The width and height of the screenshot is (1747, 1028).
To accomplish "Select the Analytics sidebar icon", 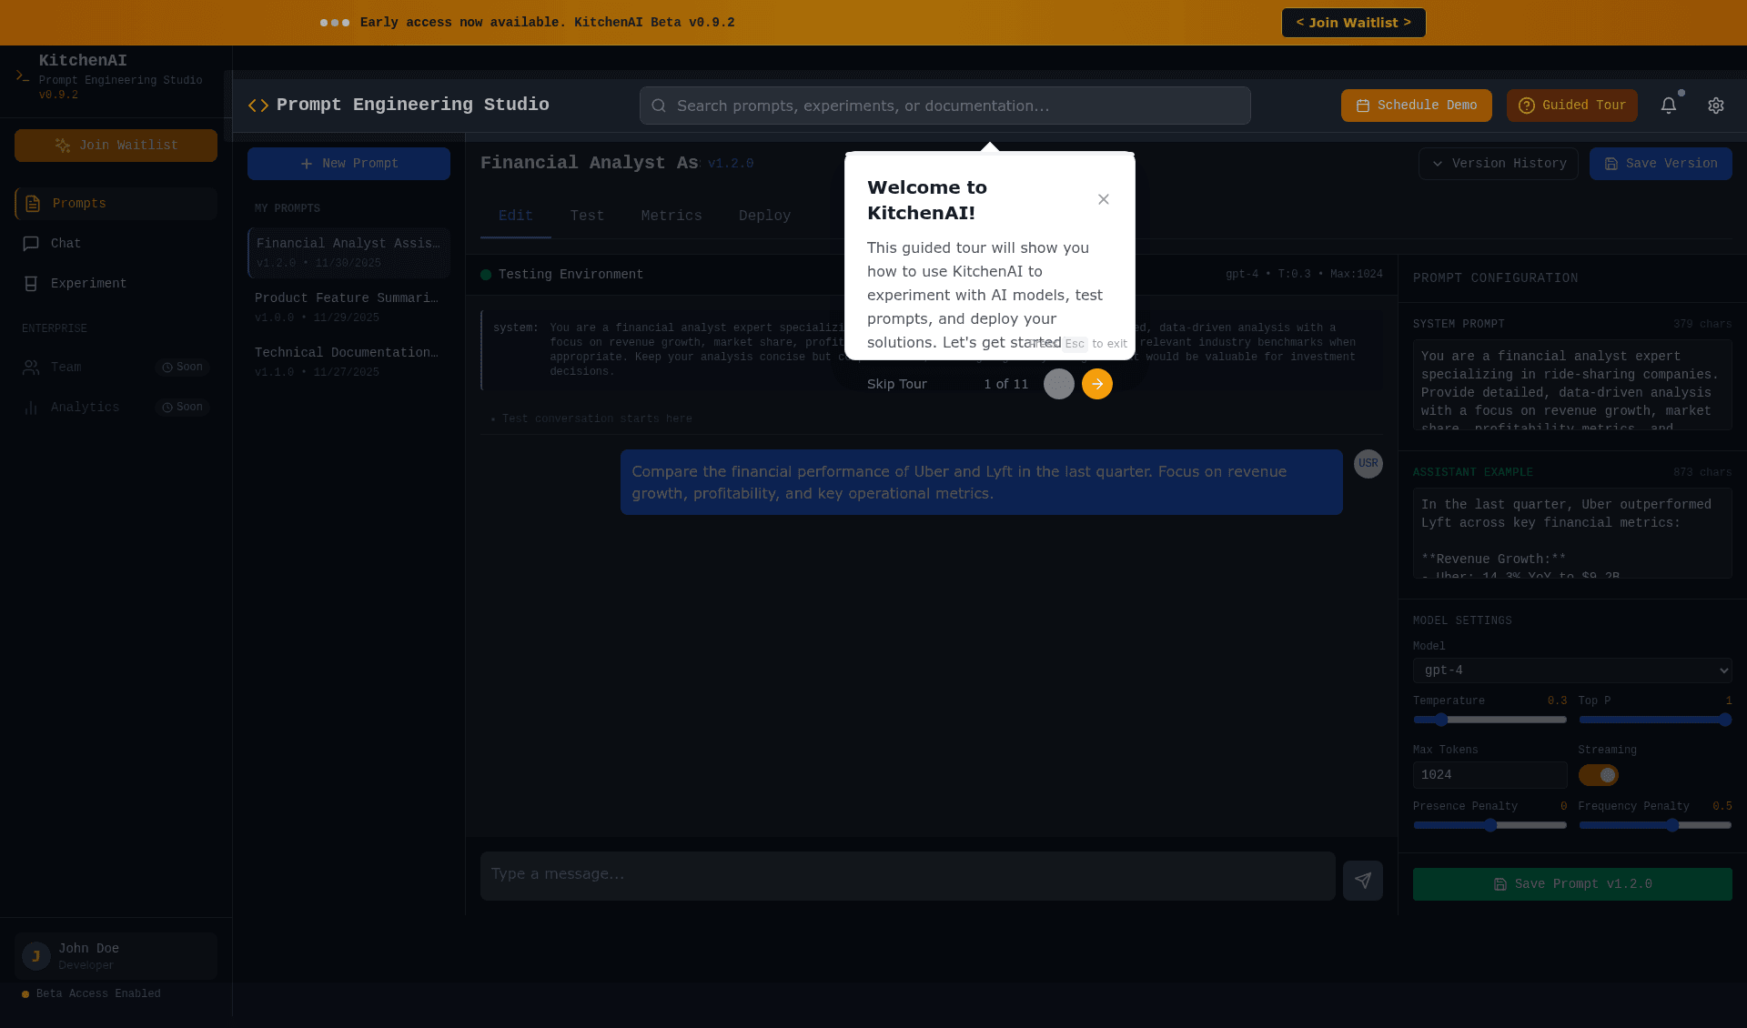I will click(33, 407).
